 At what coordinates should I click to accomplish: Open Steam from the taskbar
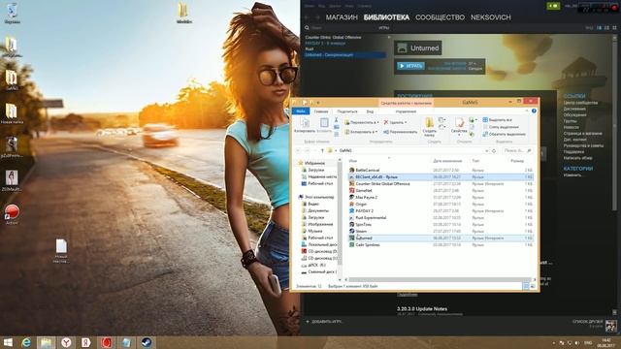[147, 342]
